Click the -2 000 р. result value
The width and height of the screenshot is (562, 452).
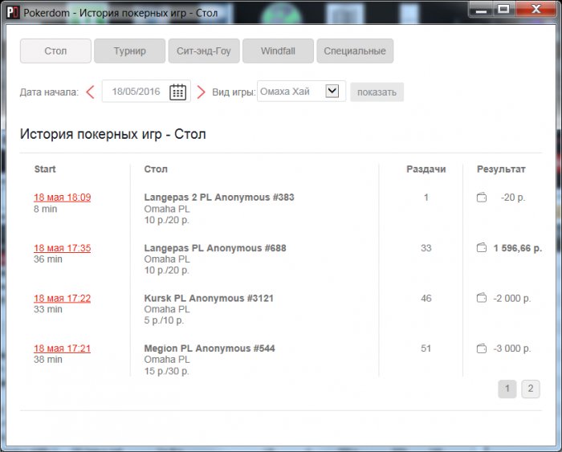[x=512, y=298]
